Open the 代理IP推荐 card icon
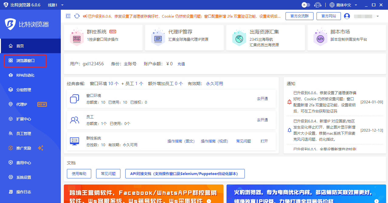 158,38
